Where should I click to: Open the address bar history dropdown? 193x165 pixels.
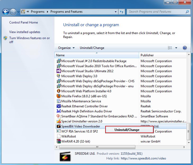click(116, 12)
